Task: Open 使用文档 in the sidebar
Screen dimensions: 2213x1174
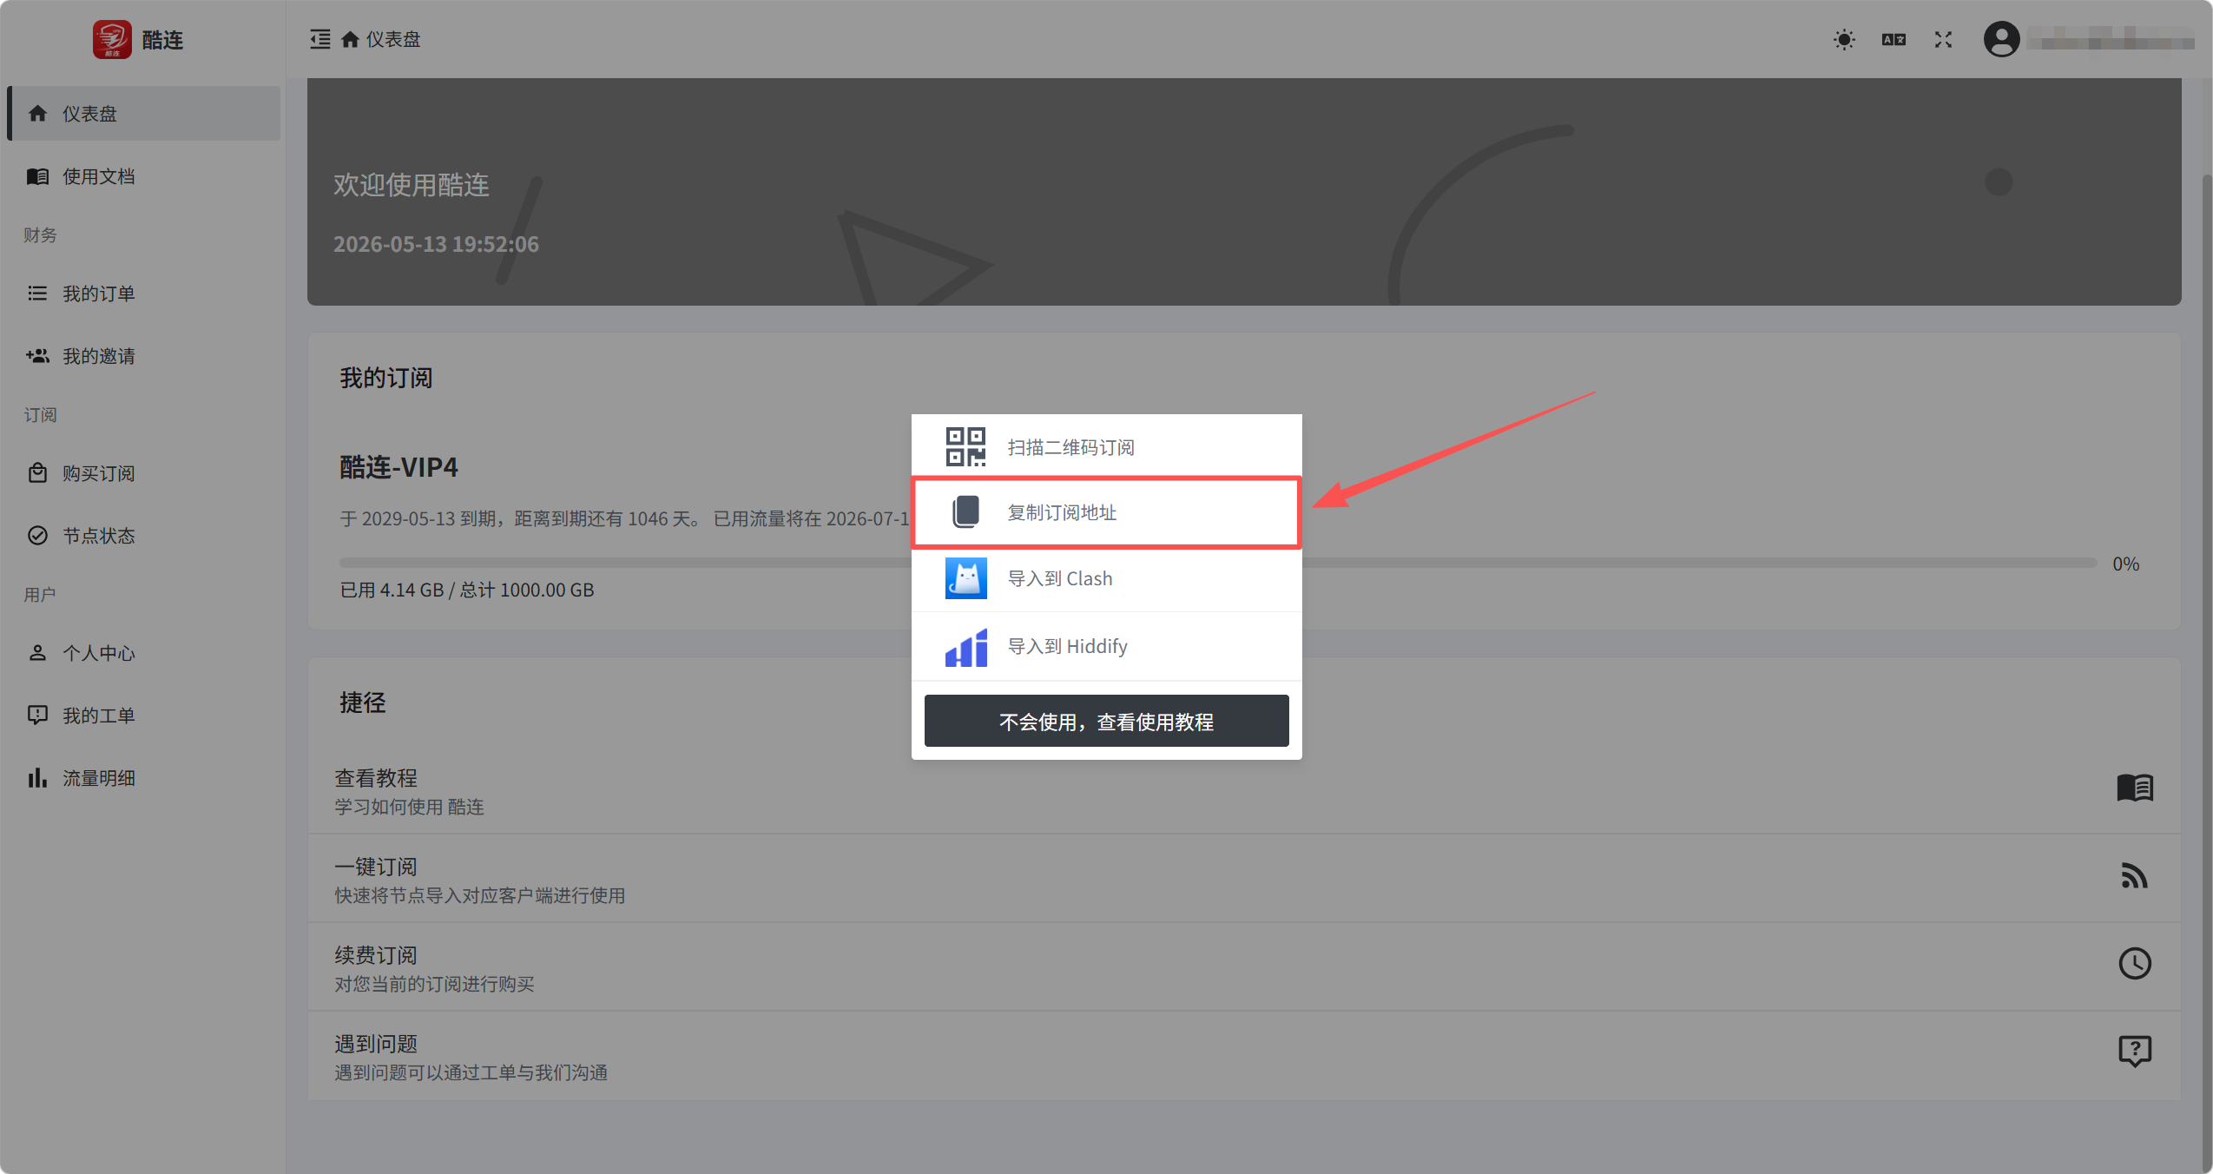Action: point(144,176)
